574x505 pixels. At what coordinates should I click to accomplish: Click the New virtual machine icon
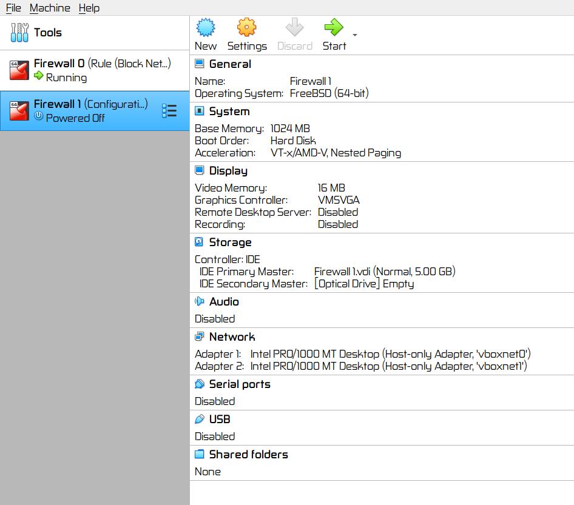click(x=206, y=28)
